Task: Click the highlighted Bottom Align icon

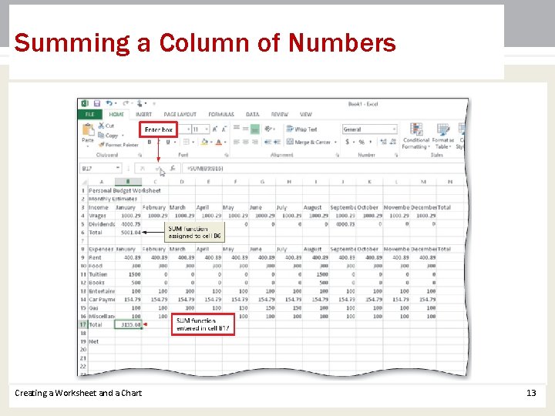Action: 255,129
